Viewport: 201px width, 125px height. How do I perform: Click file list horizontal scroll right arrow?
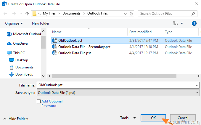[198, 76]
